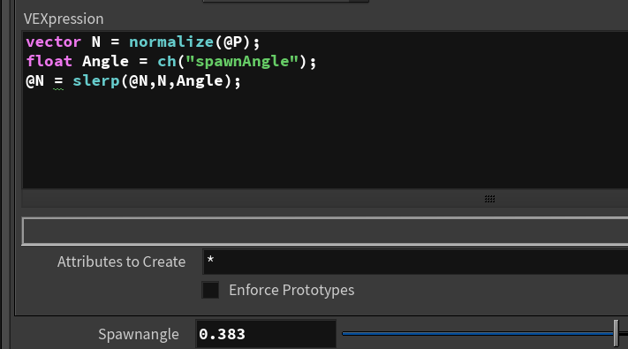Click the Attributes to Create label
The height and width of the screenshot is (349, 628).
tap(121, 262)
